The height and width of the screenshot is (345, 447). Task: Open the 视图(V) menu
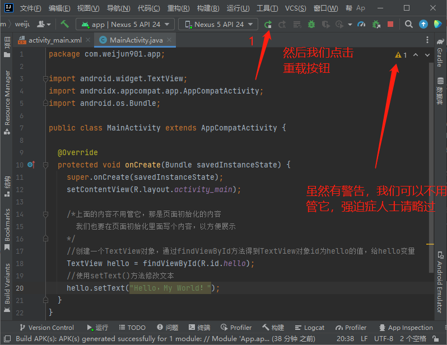(x=89, y=8)
